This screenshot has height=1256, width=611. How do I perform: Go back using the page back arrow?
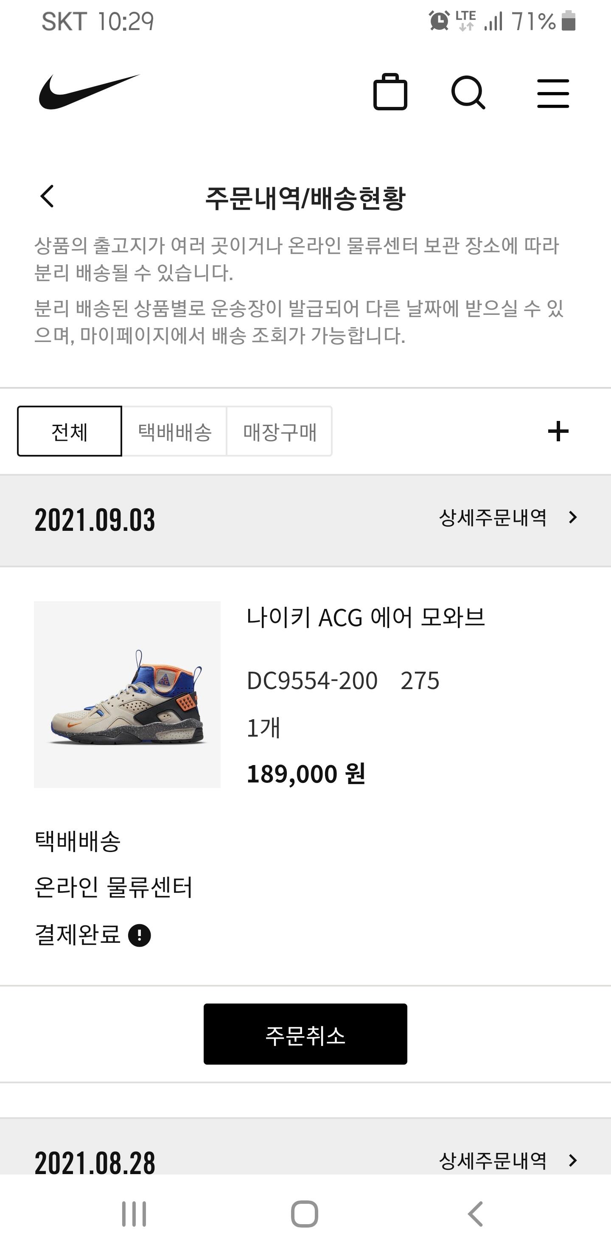[47, 196]
